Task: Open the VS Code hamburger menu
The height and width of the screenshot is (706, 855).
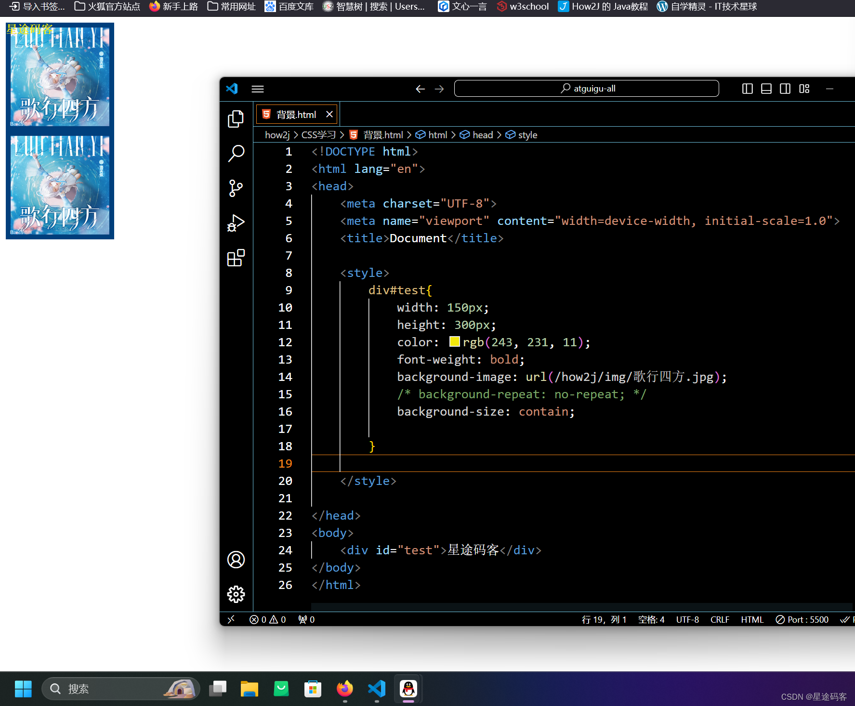Action: tap(258, 89)
